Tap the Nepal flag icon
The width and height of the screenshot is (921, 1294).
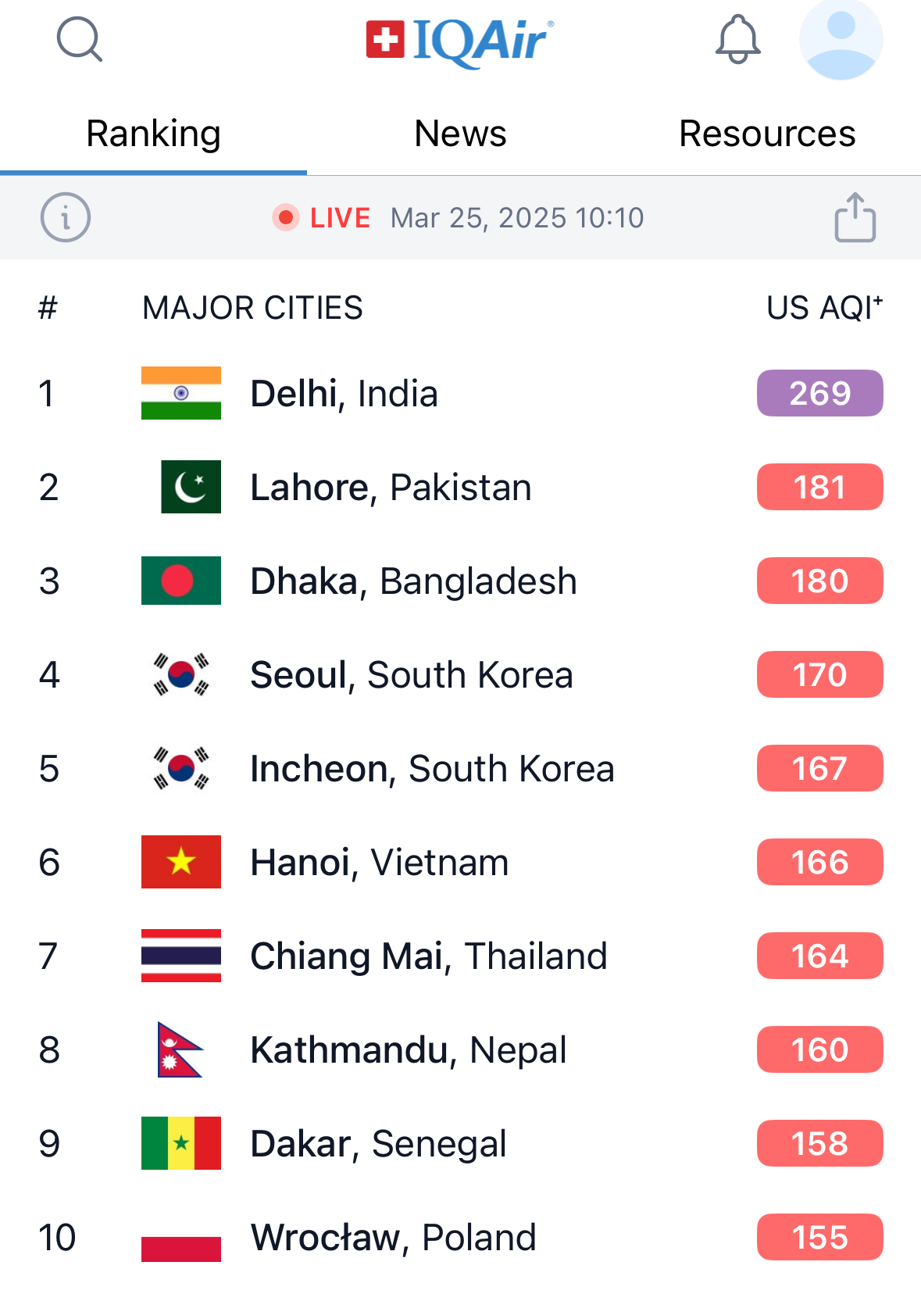180,1049
